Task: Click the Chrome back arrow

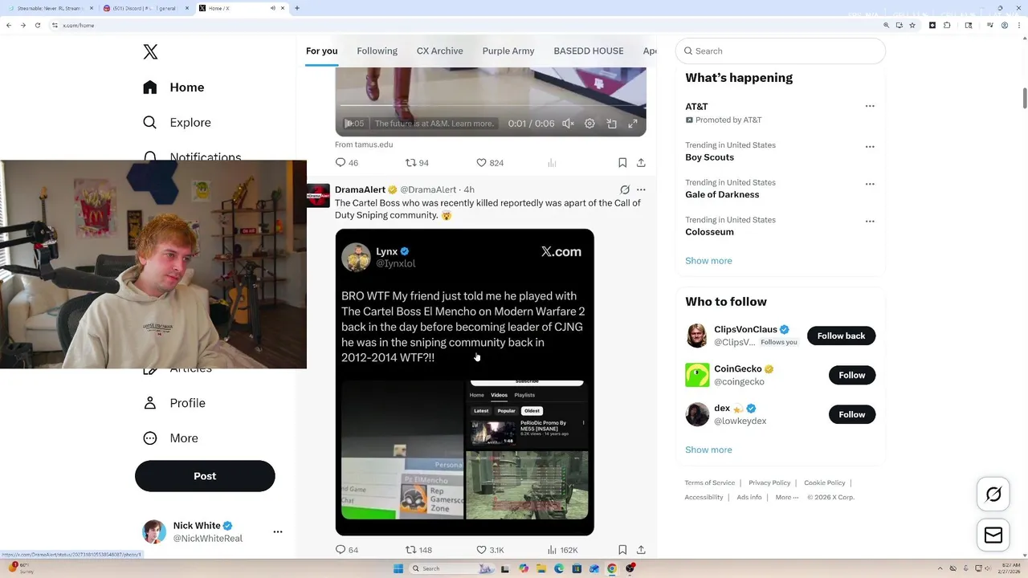Action: (9, 25)
